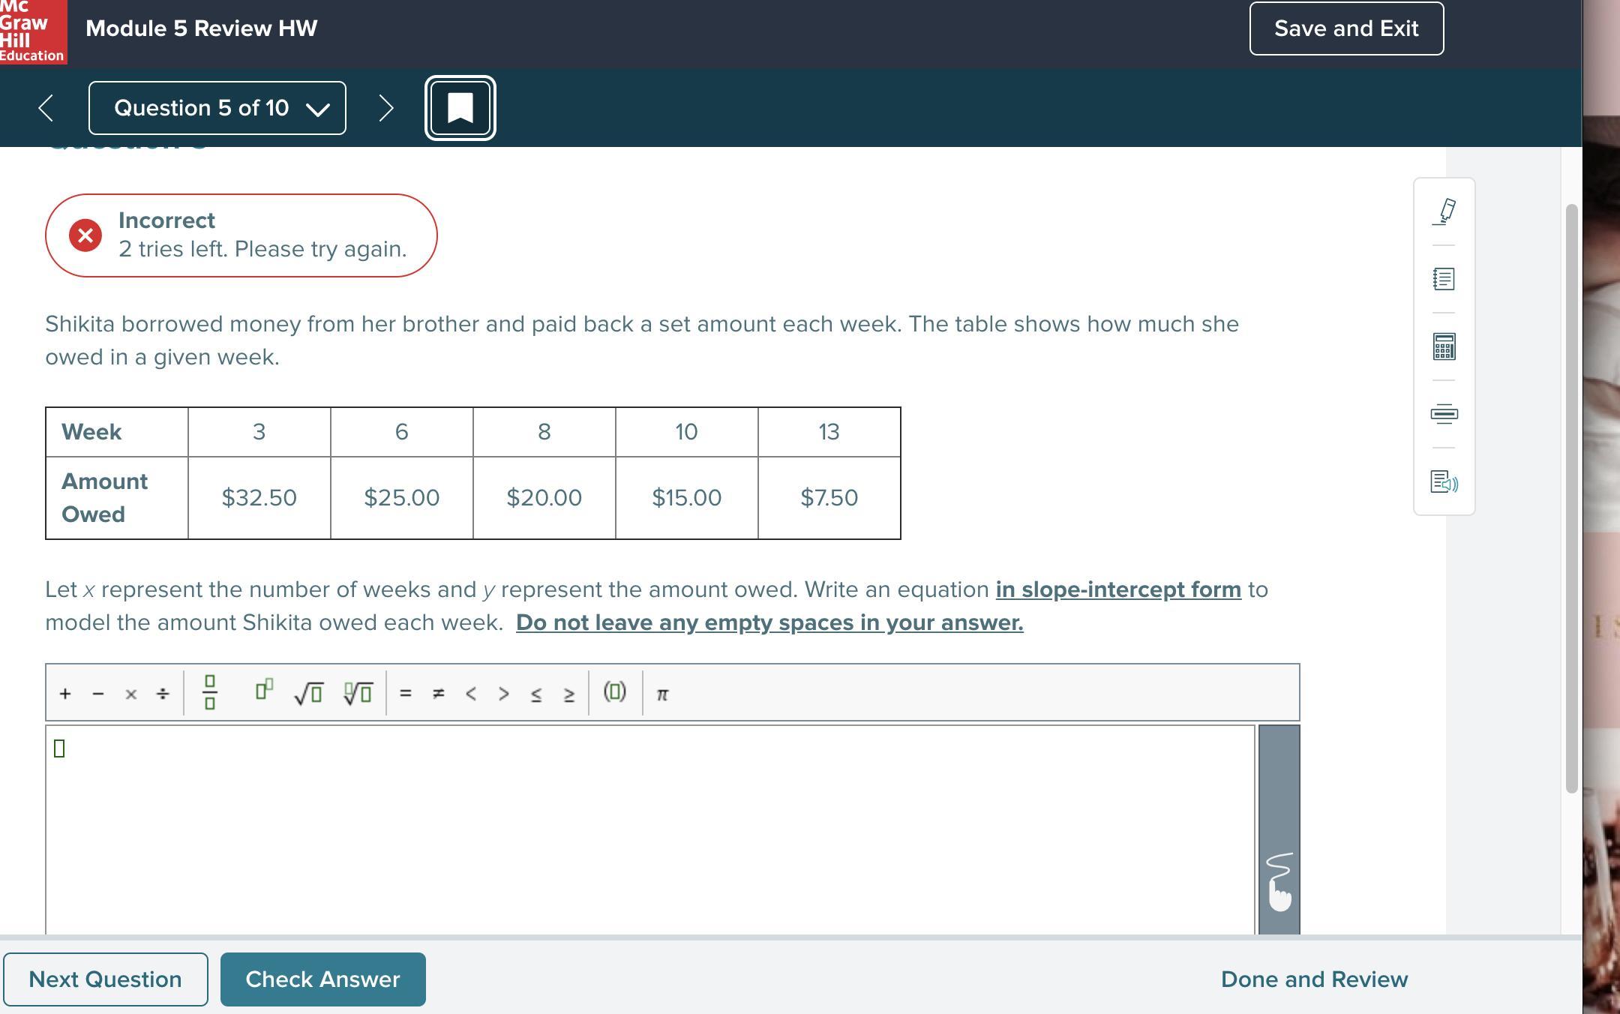The height and width of the screenshot is (1014, 1620).
Task: Insert an exponent superscript template
Action: [x=264, y=689]
